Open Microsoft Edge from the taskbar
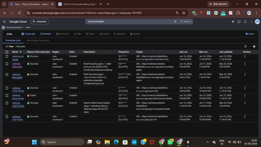This screenshot has width=261, height=147. (x=116, y=142)
